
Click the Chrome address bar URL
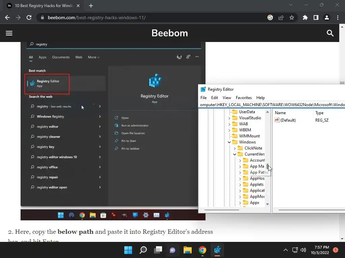tap(97, 17)
